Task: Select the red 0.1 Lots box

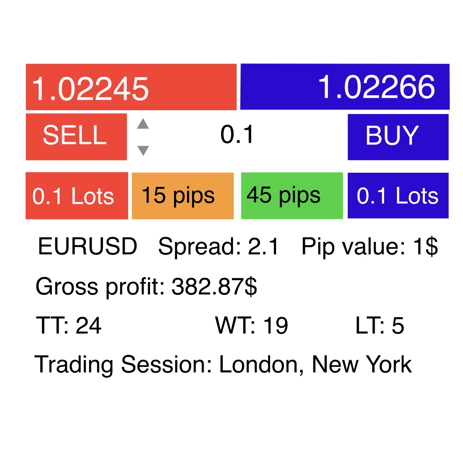Action: pos(77,196)
